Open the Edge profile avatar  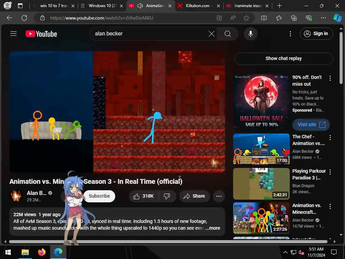[7, 5]
